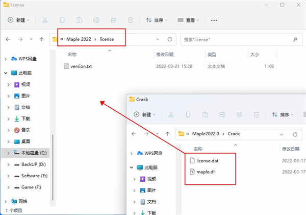Expand Game (F:) tree chevron
Screen dimensions: 306x215
8,187
